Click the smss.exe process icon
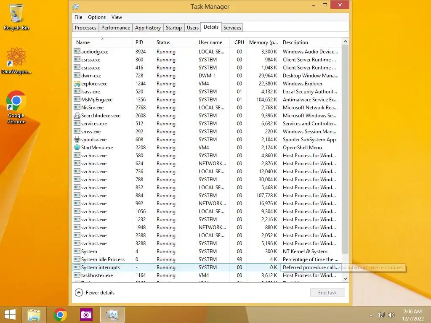This screenshot has width=431, height=323. (77, 131)
